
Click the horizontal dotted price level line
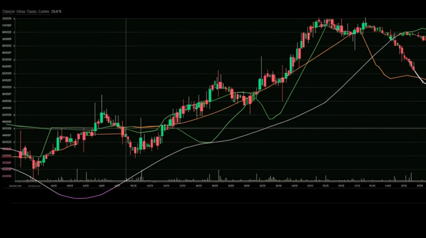224,128
